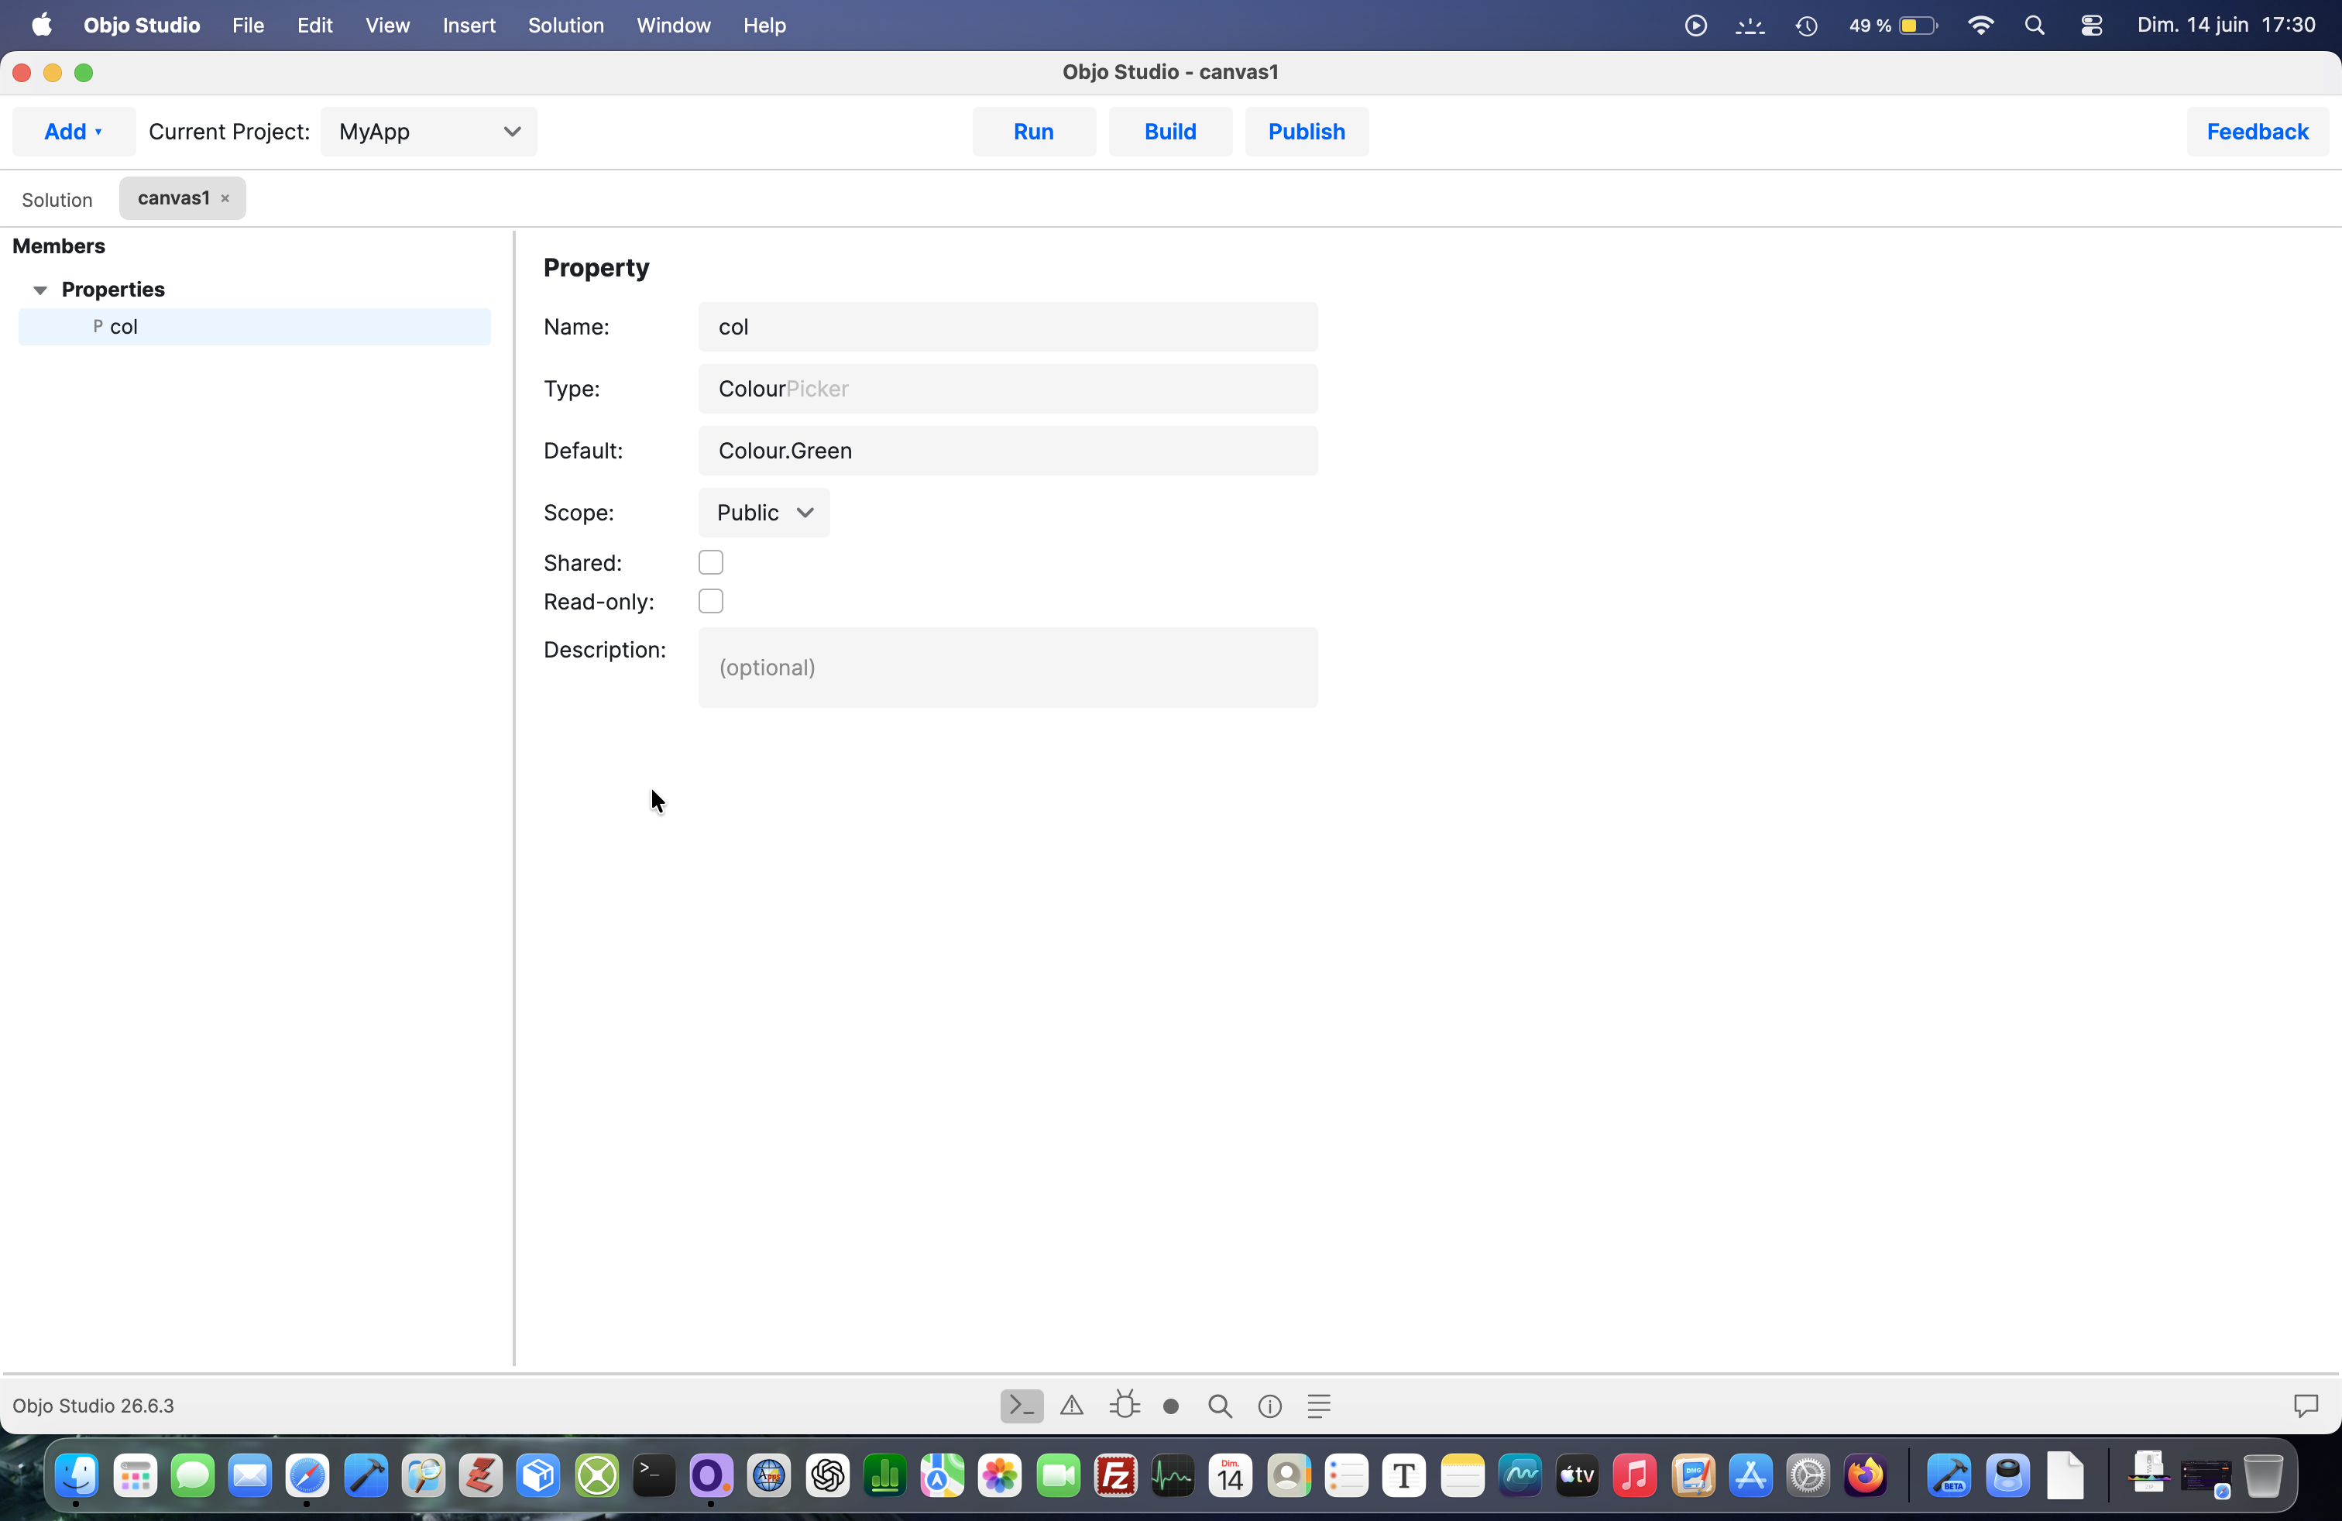Show the info panel icon
The width and height of the screenshot is (2342, 1521).
tap(1270, 1407)
